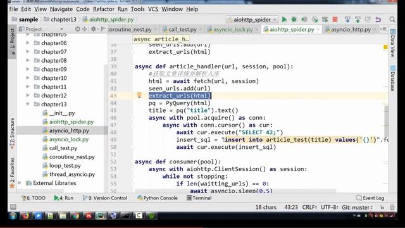Image resolution: width=405 pixels, height=228 pixels.
Task: Click the editor vertical scrollbar
Action: point(386,122)
